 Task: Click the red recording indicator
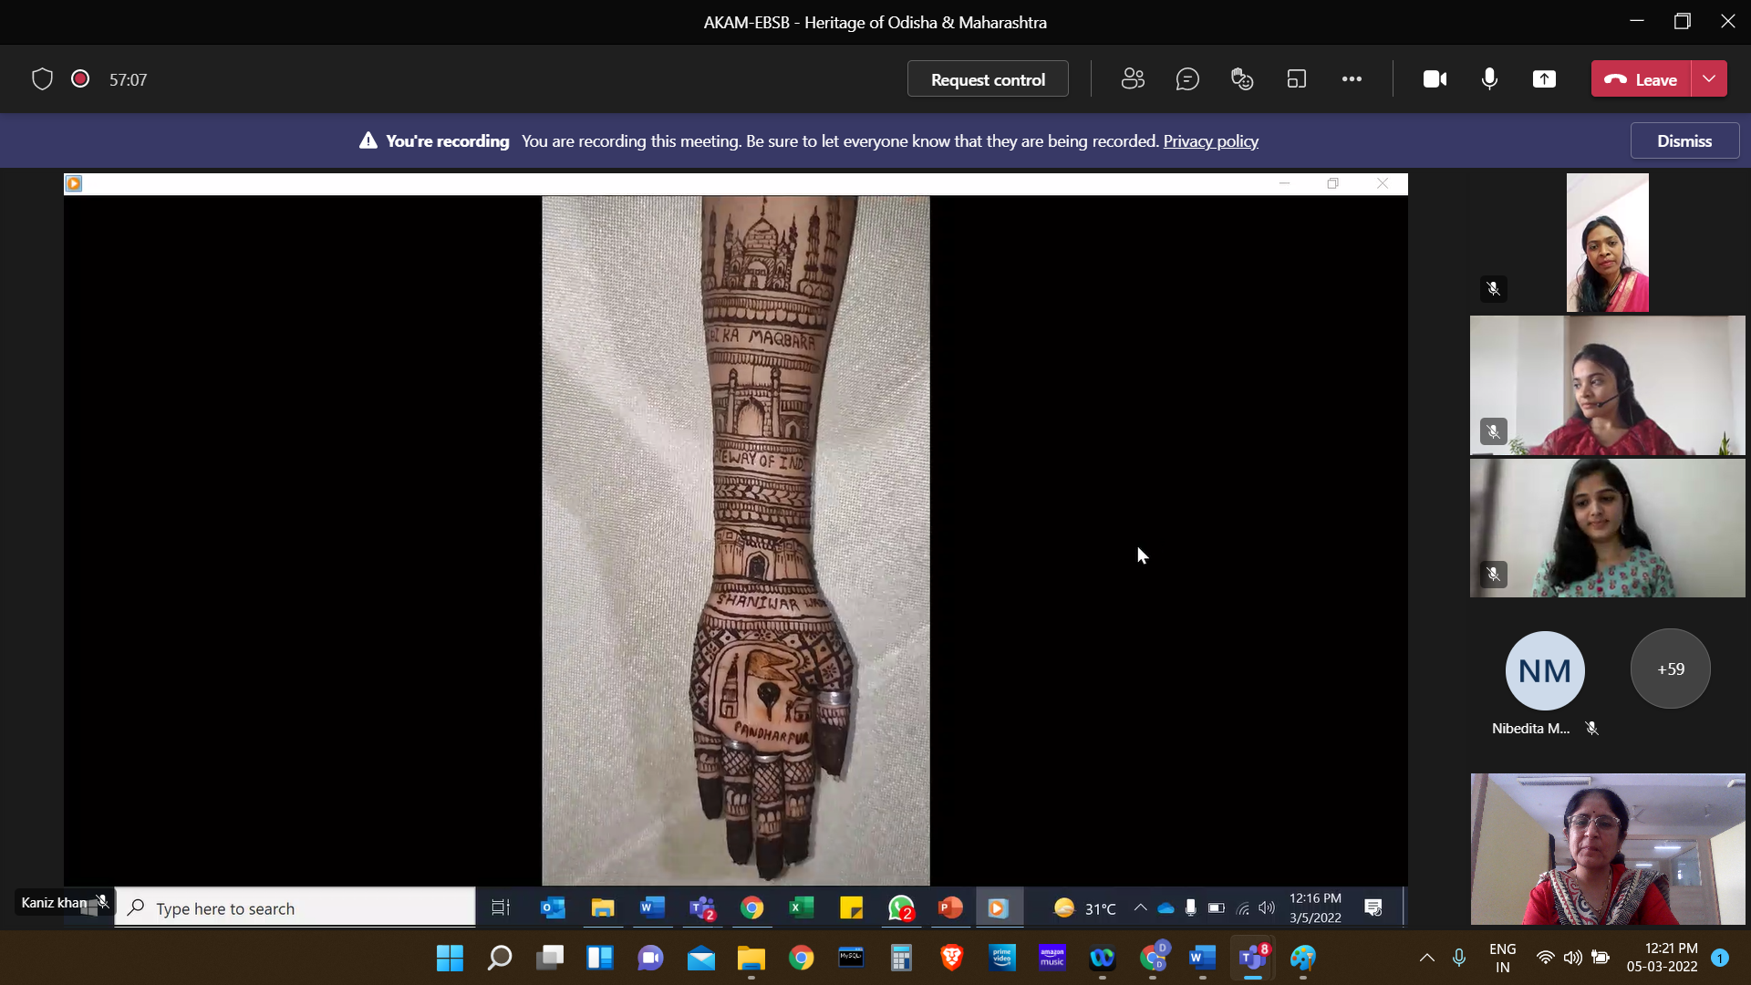coord(80,79)
